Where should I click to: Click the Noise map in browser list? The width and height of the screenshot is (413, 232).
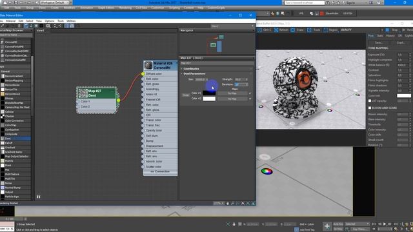tap(8, 183)
